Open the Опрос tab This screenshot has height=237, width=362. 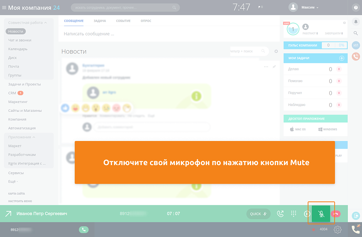(x=146, y=21)
